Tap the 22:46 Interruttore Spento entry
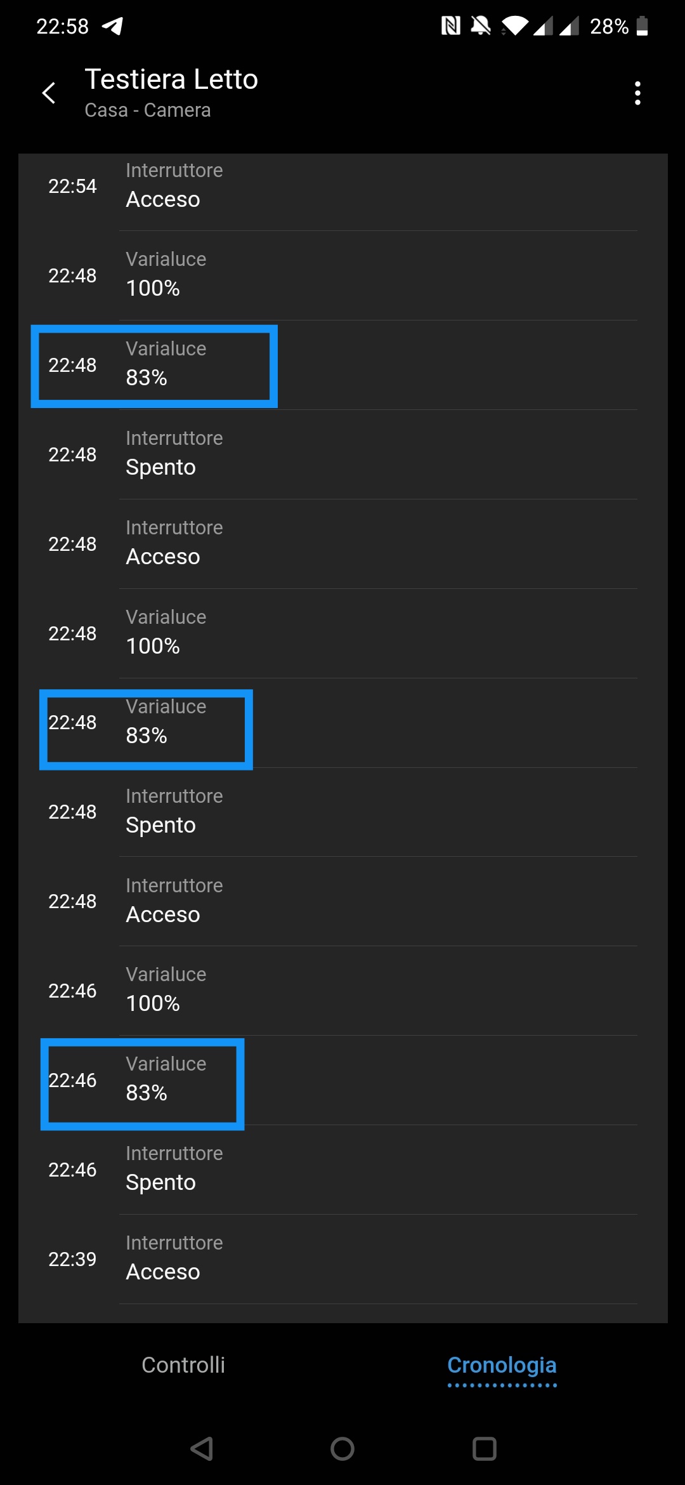The image size is (685, 1485). pyautogui.click(x=342, y=1169)
